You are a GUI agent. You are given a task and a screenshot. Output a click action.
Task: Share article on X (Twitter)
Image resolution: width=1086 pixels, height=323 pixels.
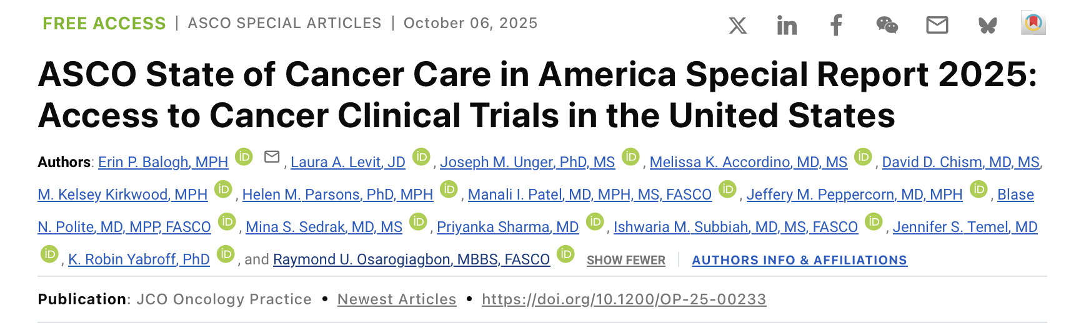point(738,26)
